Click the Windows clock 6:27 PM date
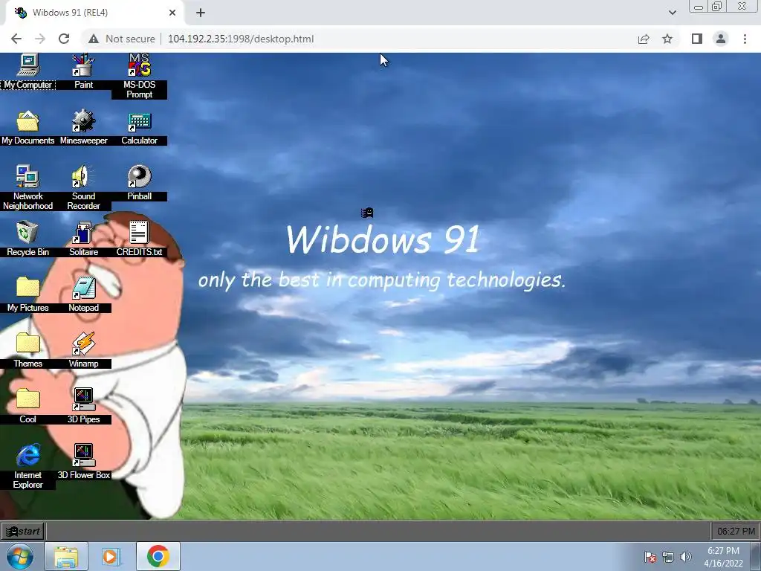The height and width of the screenshot is (571, 761). pos(723,557)
